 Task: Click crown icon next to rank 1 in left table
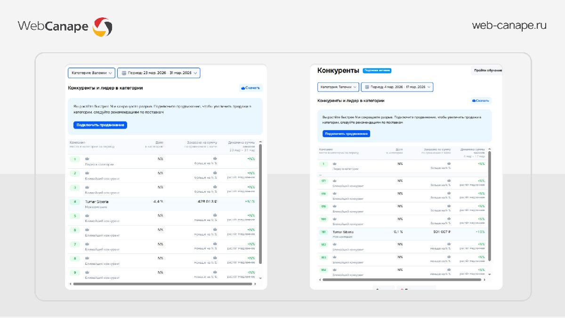pyautogui.click(x=87, y=159)
